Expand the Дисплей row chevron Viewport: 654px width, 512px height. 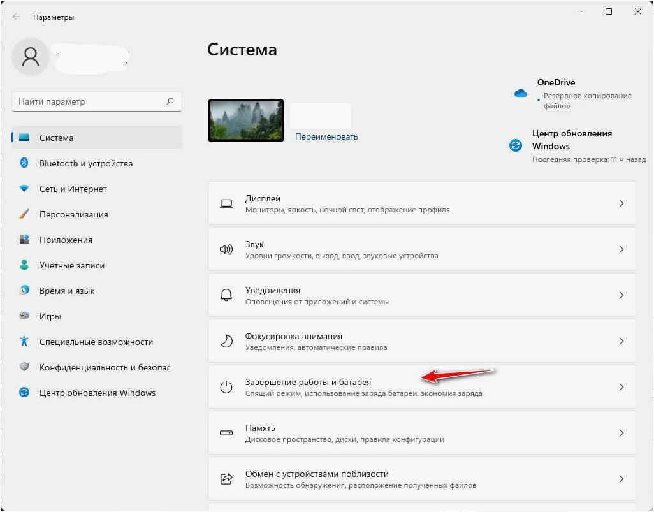(621, 203)
